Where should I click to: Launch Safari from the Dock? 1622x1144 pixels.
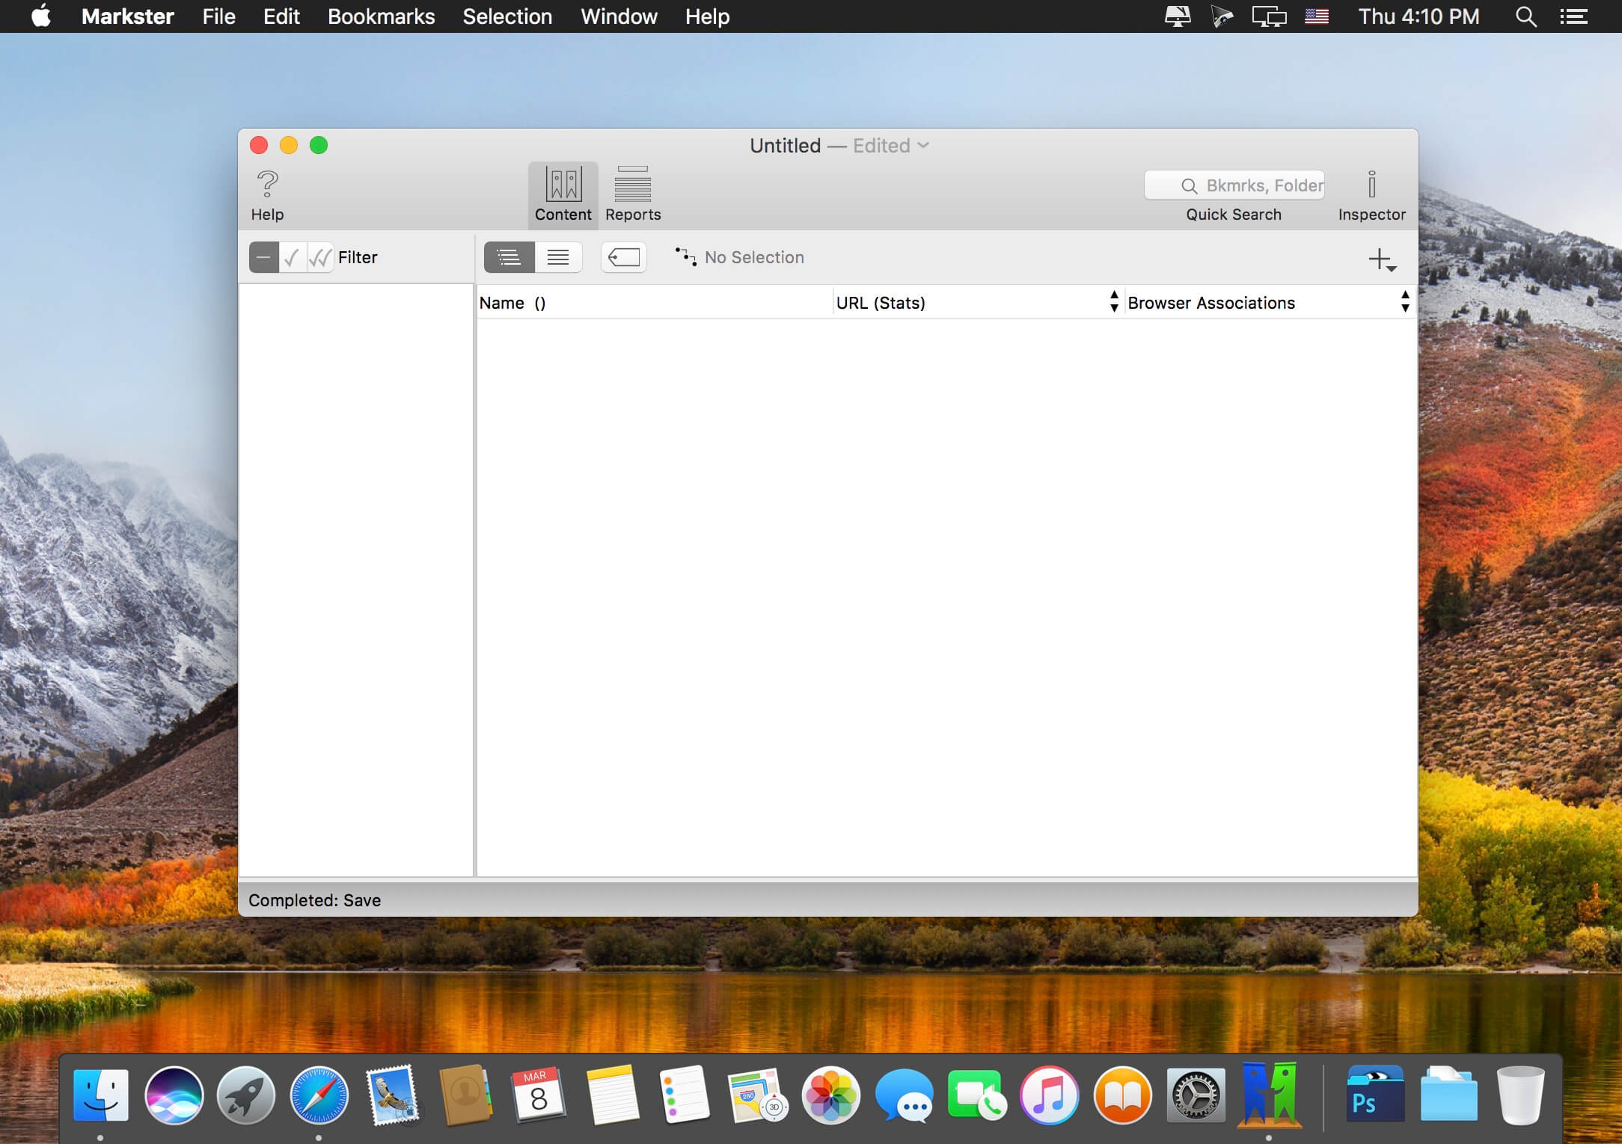pyautogui.click(x=319, y=1095)
